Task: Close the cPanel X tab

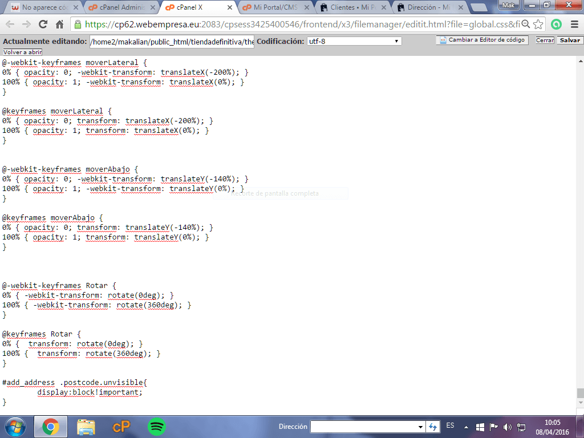Action: click(x=230, y=7)
